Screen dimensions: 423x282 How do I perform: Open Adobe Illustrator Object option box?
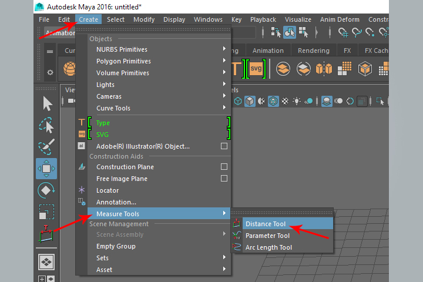(x=224, y=146)
